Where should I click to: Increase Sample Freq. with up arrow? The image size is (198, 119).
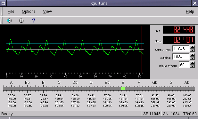point(192,47)
